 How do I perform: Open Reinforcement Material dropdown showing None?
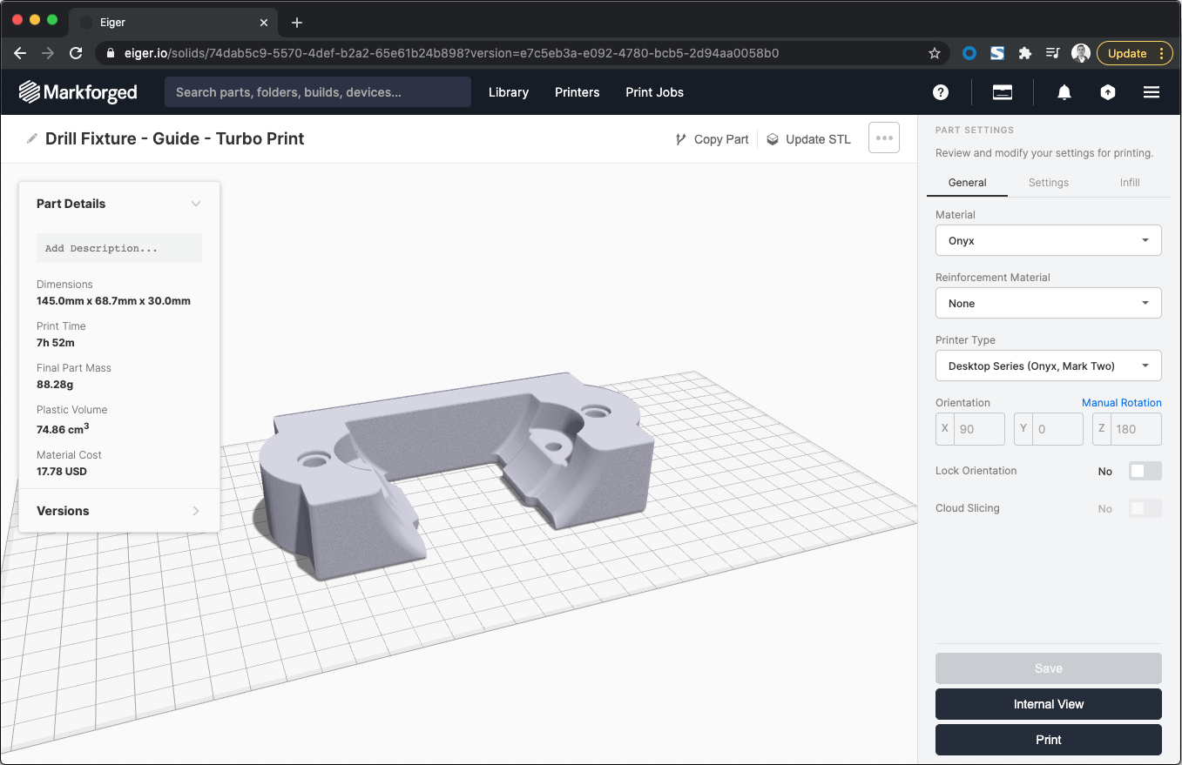pos(1049,303)
